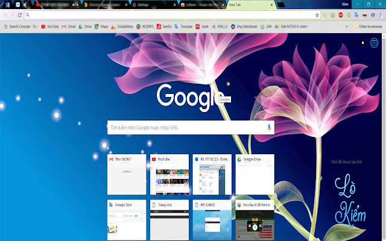Go forward with the browser forward arrow
The width and height of the screenshot is (386, 241).
13,15
